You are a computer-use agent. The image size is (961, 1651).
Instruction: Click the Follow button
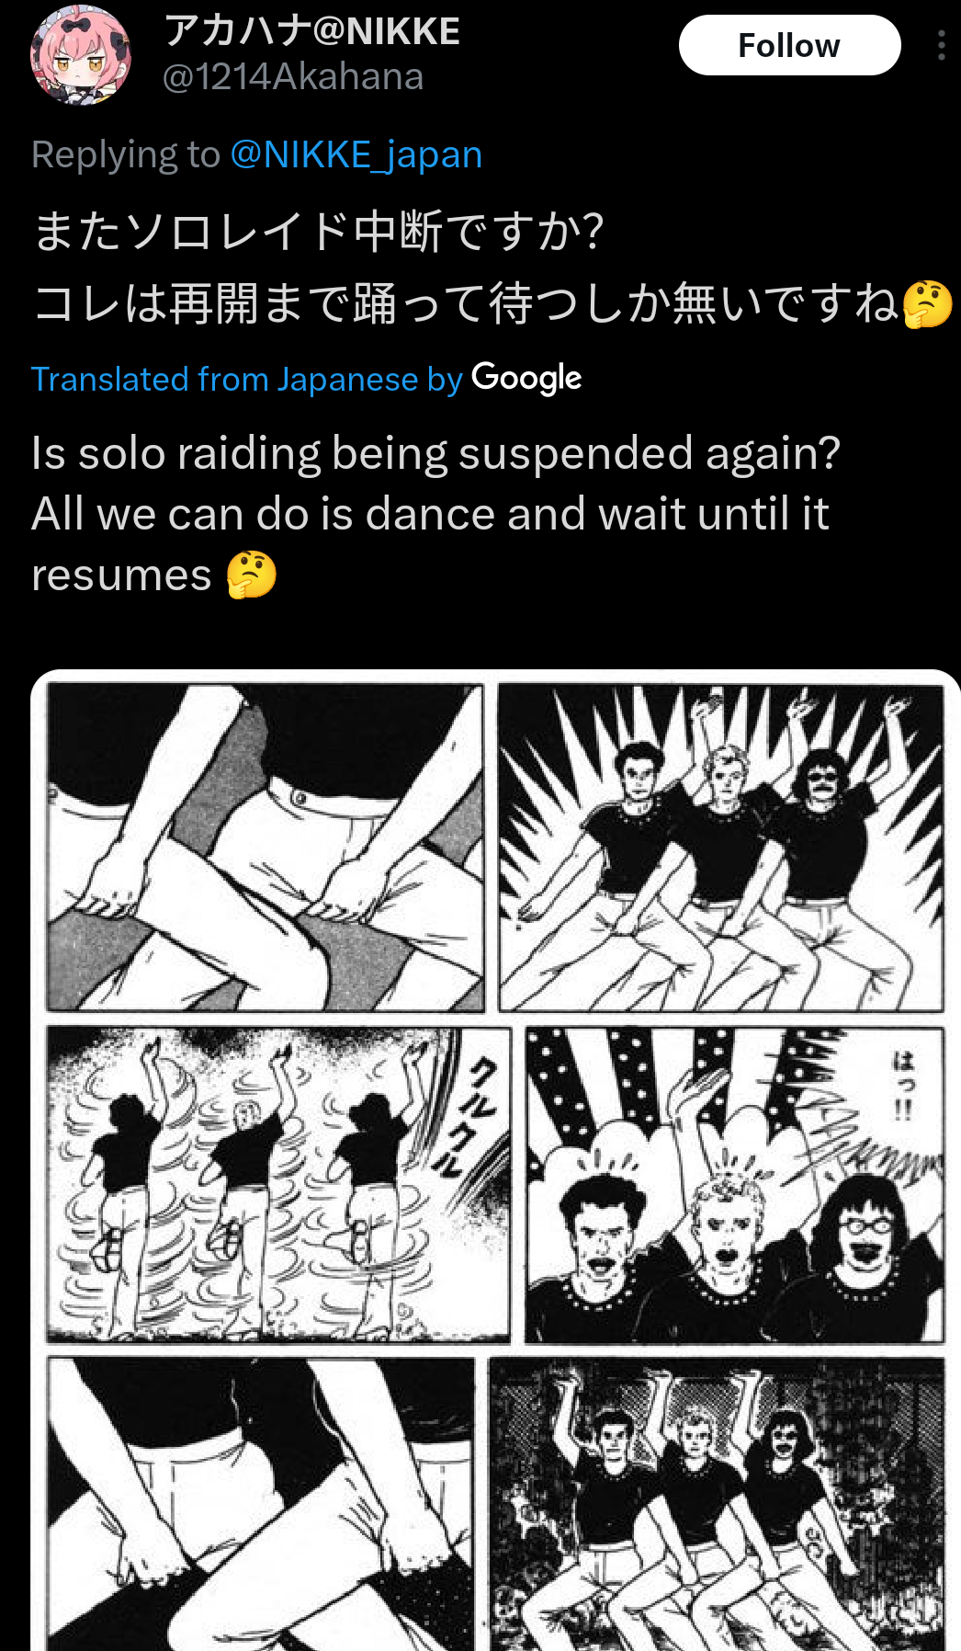point(789,45)
